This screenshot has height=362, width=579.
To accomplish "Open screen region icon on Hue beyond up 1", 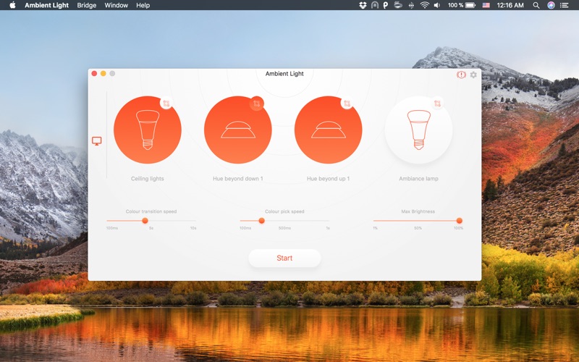I will tap(347, 104).
